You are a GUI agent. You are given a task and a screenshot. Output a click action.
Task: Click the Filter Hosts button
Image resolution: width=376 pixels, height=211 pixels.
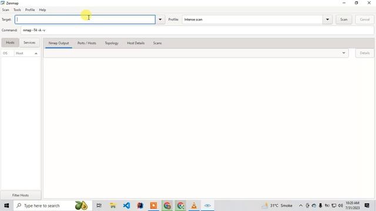tap(21, 195)
